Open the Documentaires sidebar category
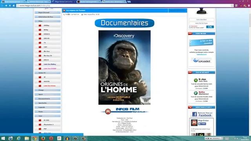The height and width of the screenshot is (141, 251). point(47,99)
